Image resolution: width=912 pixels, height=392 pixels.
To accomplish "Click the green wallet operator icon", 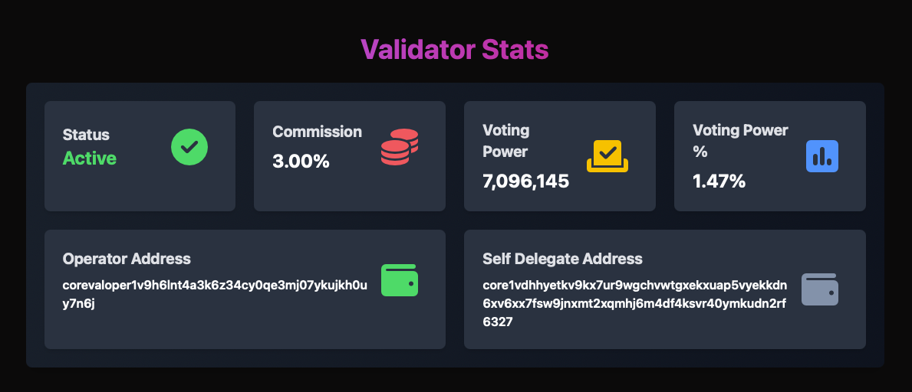I will 400,280.
